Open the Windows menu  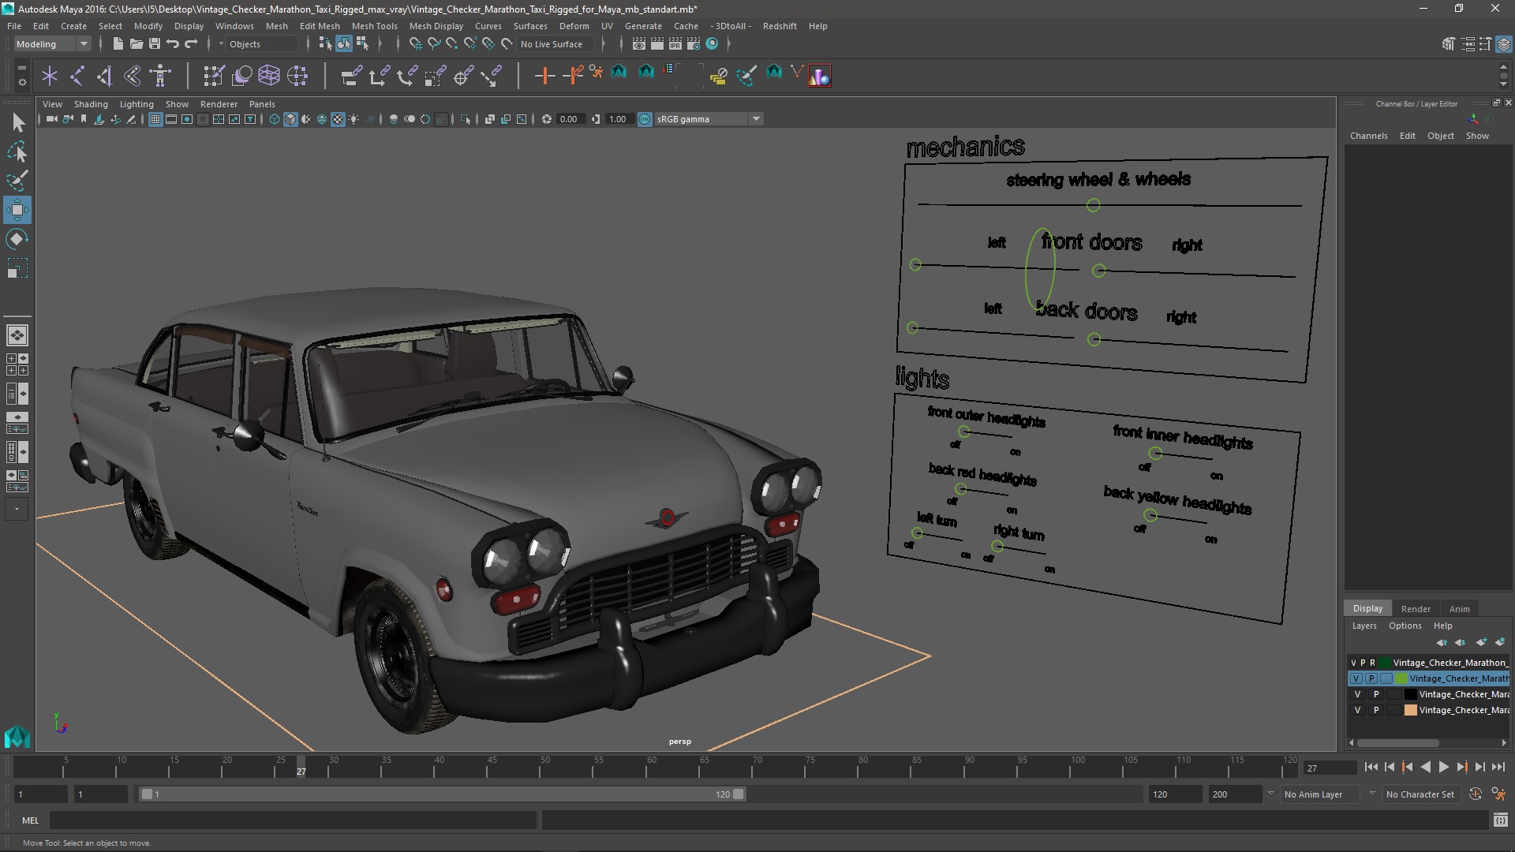tap(234, 26)
